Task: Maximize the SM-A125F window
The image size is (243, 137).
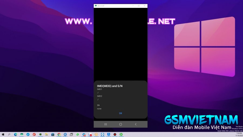Action: click(139, 6)
